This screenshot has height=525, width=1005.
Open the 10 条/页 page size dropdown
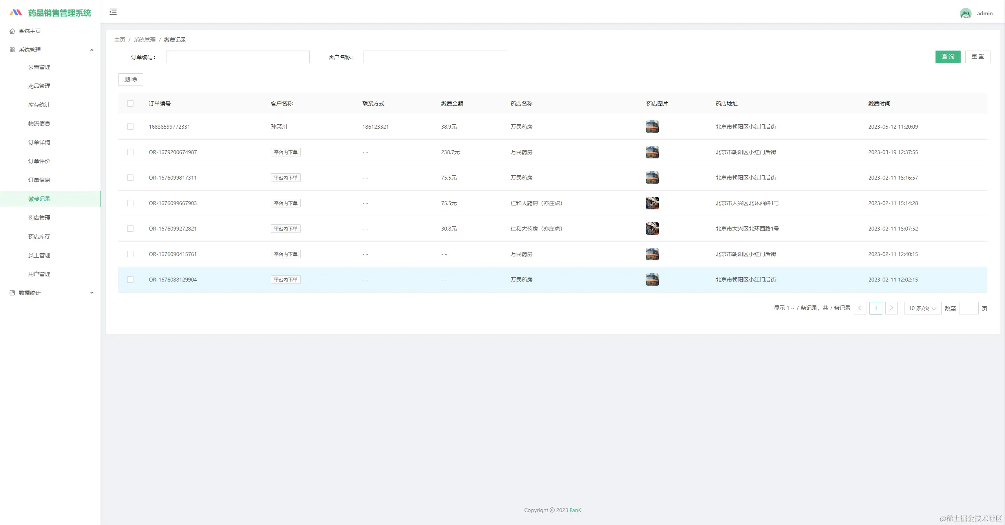point(922,308)
